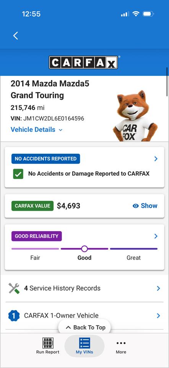The image size is (169, 368).
Task: Open the Good Reliability chevron arrow
Action: [156, 236]
